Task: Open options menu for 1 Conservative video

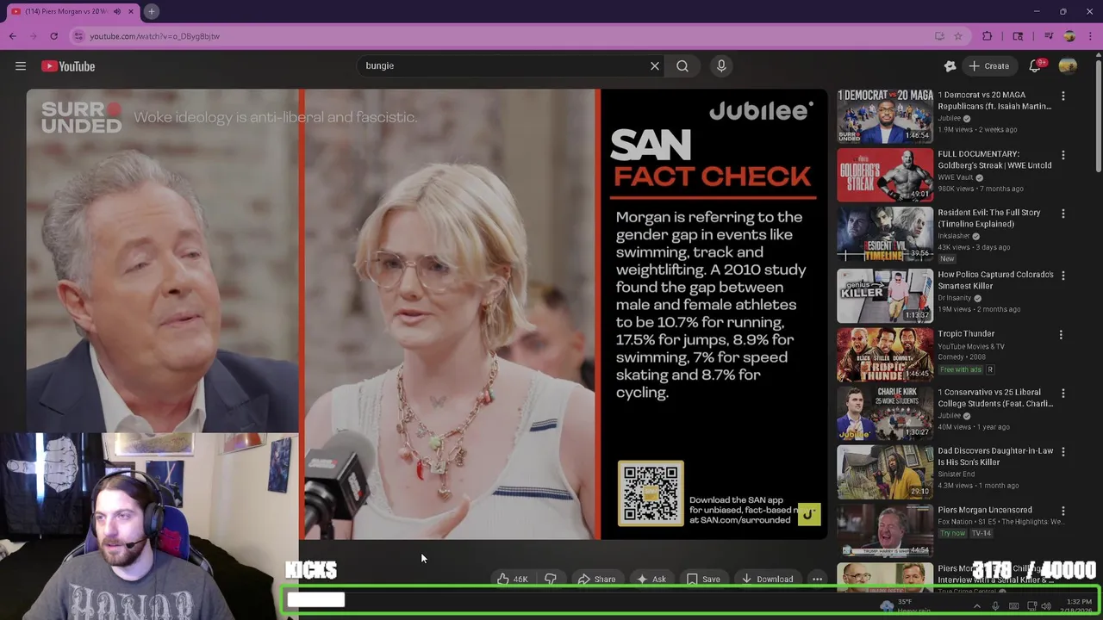Action: pos(1063,394)
